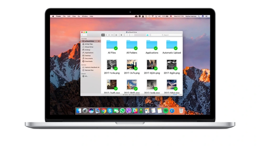Click the Share toolbar button

127,35
